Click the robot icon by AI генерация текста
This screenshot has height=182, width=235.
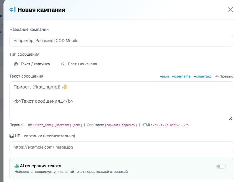coord(17,166)
